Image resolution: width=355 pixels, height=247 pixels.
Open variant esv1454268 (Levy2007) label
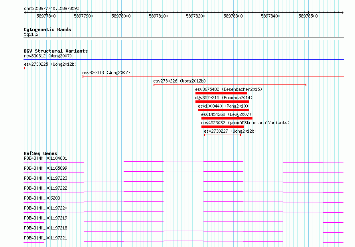(226, 114)
